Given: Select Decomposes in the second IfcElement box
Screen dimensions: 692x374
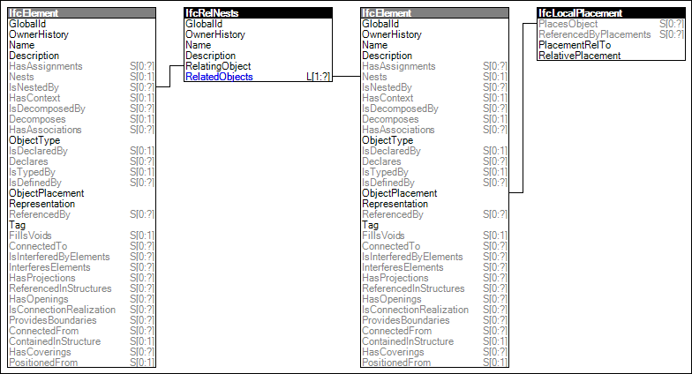Looking at the screenshot, I should click(390, 119).
